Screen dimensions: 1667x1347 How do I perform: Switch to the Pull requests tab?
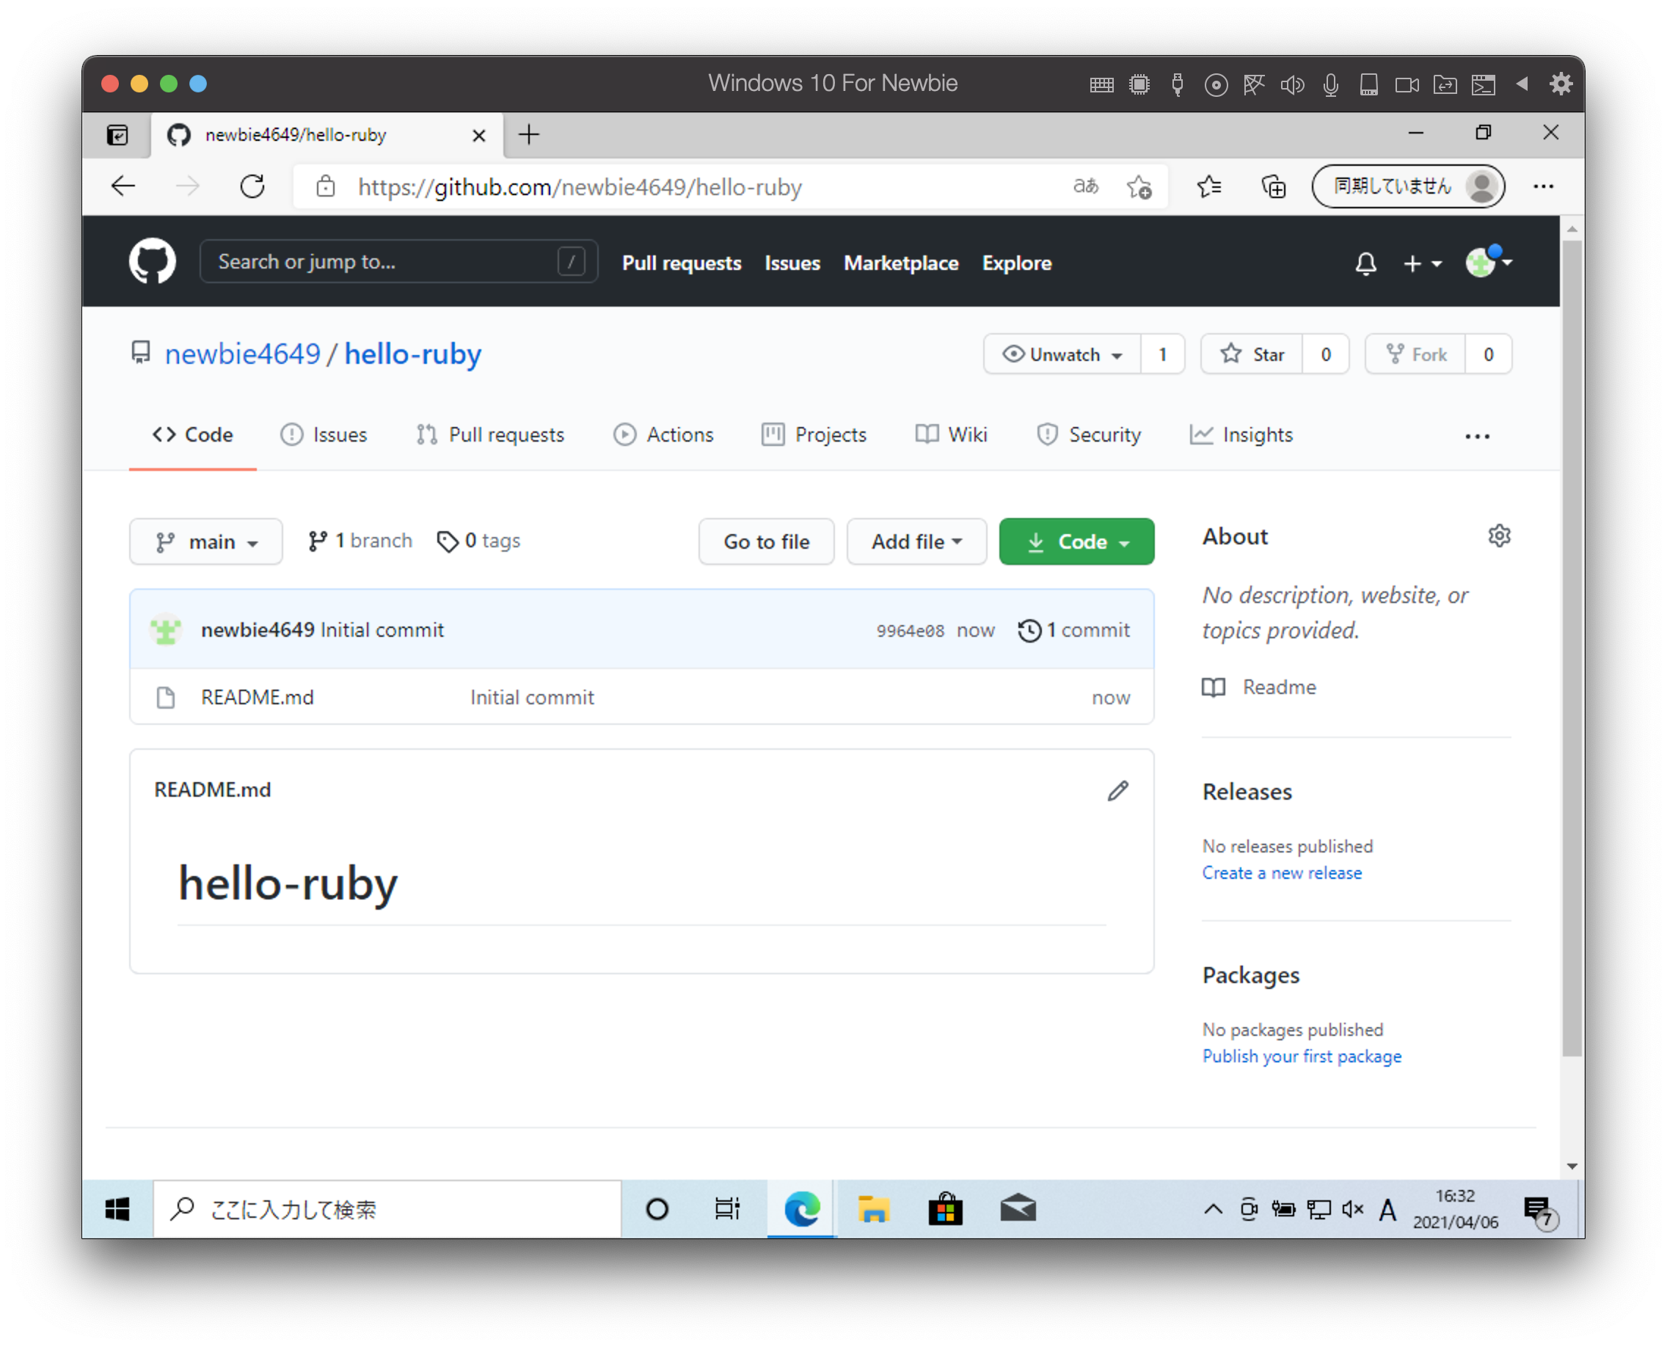point(490,434)
